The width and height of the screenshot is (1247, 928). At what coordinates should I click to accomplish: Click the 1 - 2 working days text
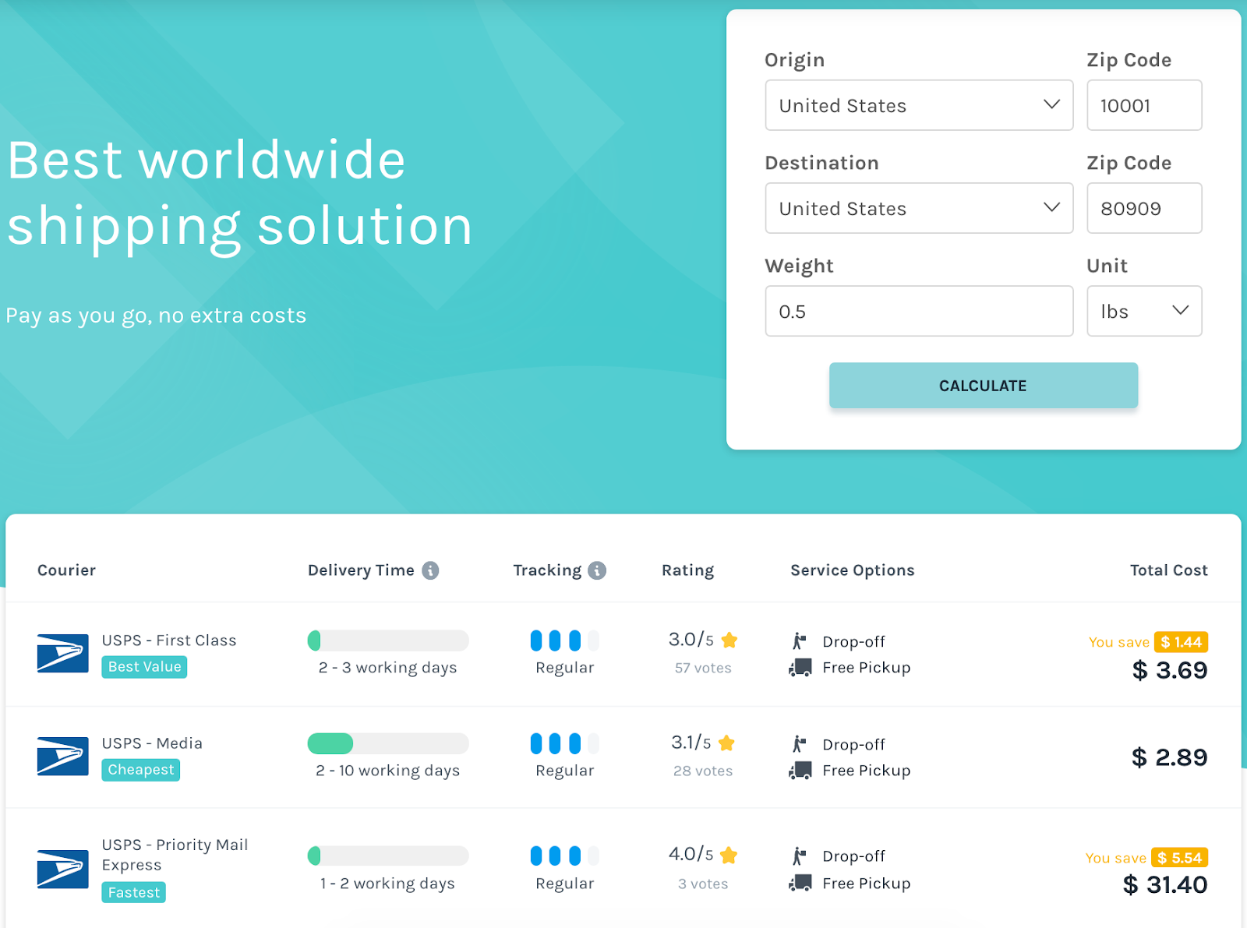387,884
